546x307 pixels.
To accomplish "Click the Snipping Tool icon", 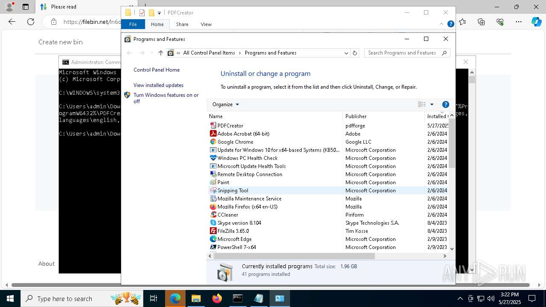I will 213,190.
